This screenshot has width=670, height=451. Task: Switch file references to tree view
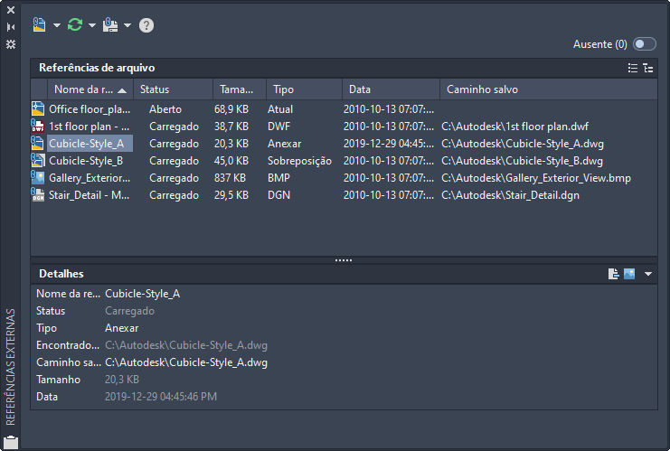click(647, 68)
